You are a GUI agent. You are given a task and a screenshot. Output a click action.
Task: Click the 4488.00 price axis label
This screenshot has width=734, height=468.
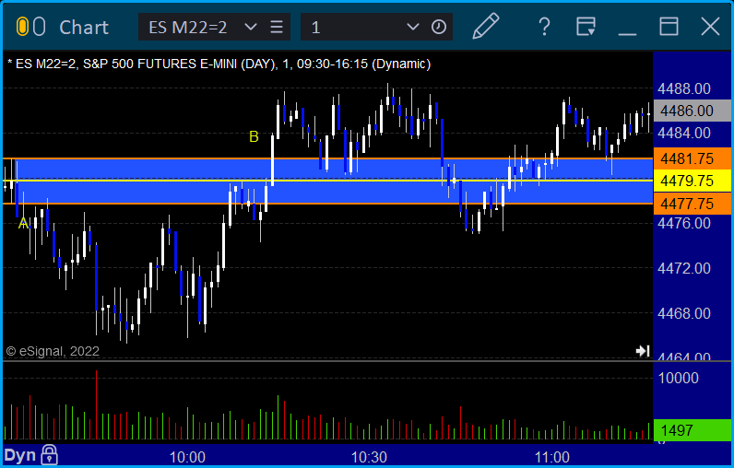(x=684, y=88)
